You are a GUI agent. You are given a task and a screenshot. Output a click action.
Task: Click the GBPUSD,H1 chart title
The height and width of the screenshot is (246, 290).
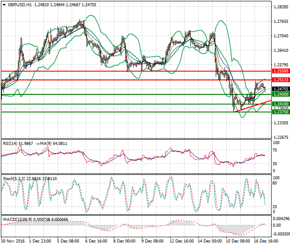tap(20, 5)
